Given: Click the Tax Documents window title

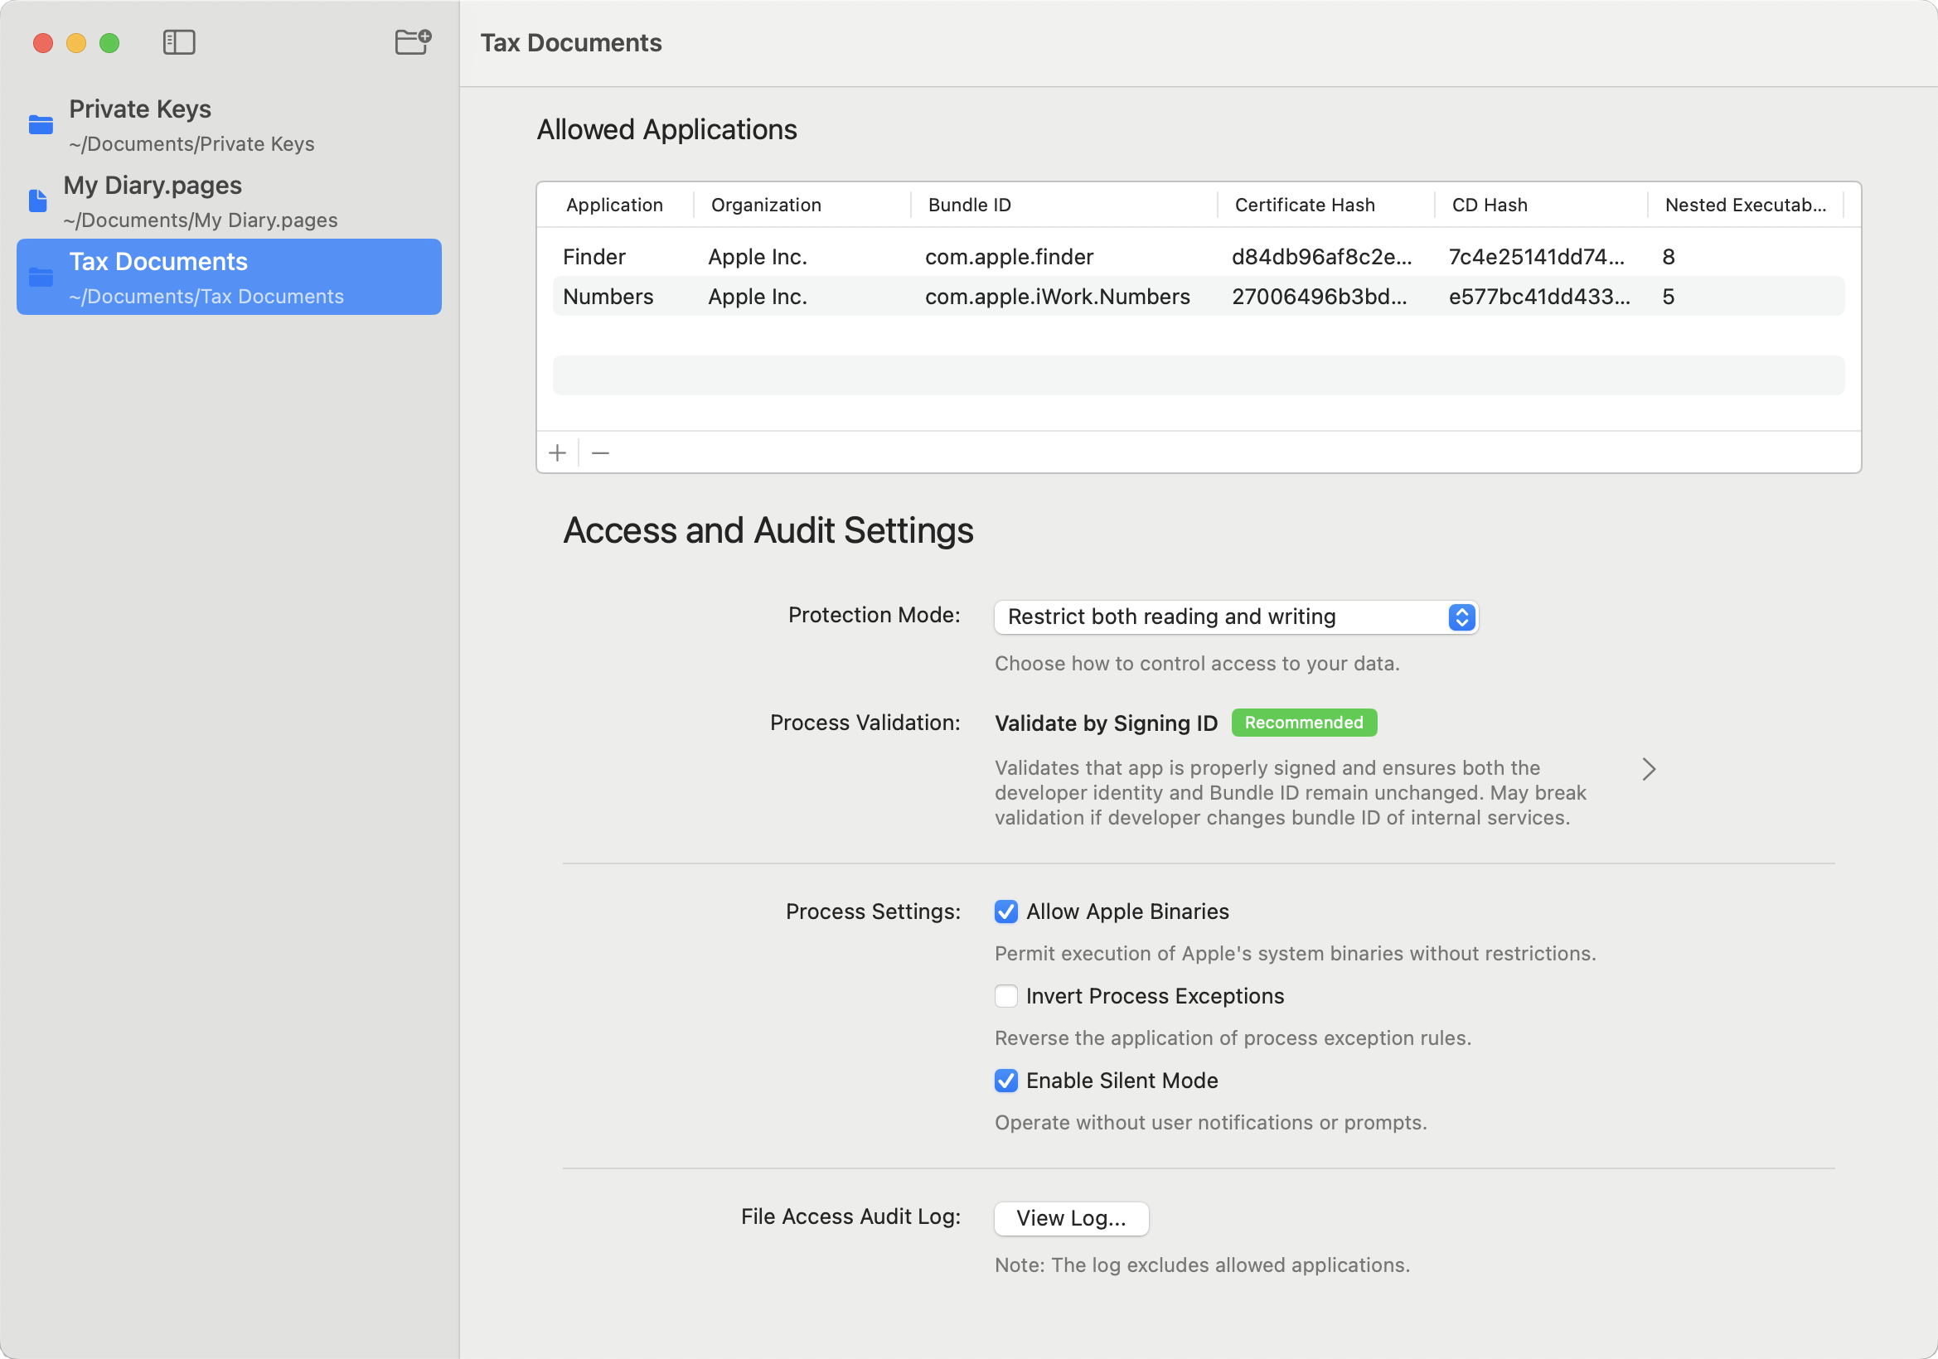Looking at the screenshot, I should coord(570,43).
